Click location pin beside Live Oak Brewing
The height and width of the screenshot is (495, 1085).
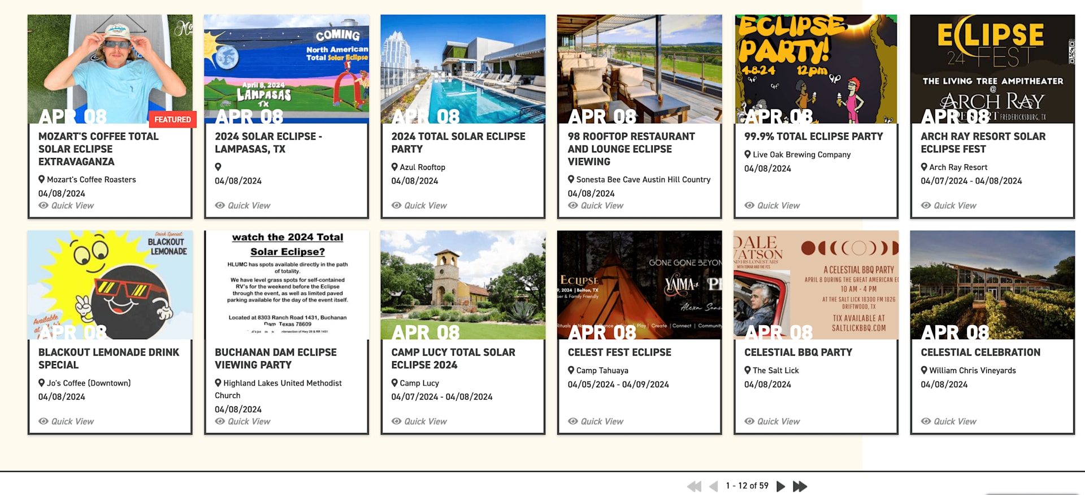click(748, 155)
